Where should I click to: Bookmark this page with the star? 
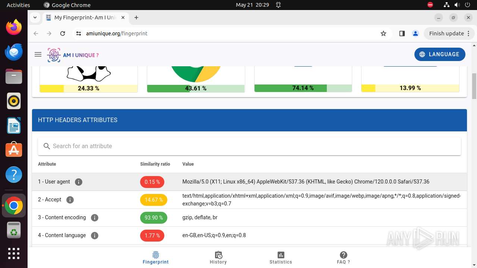pos(383,33)
